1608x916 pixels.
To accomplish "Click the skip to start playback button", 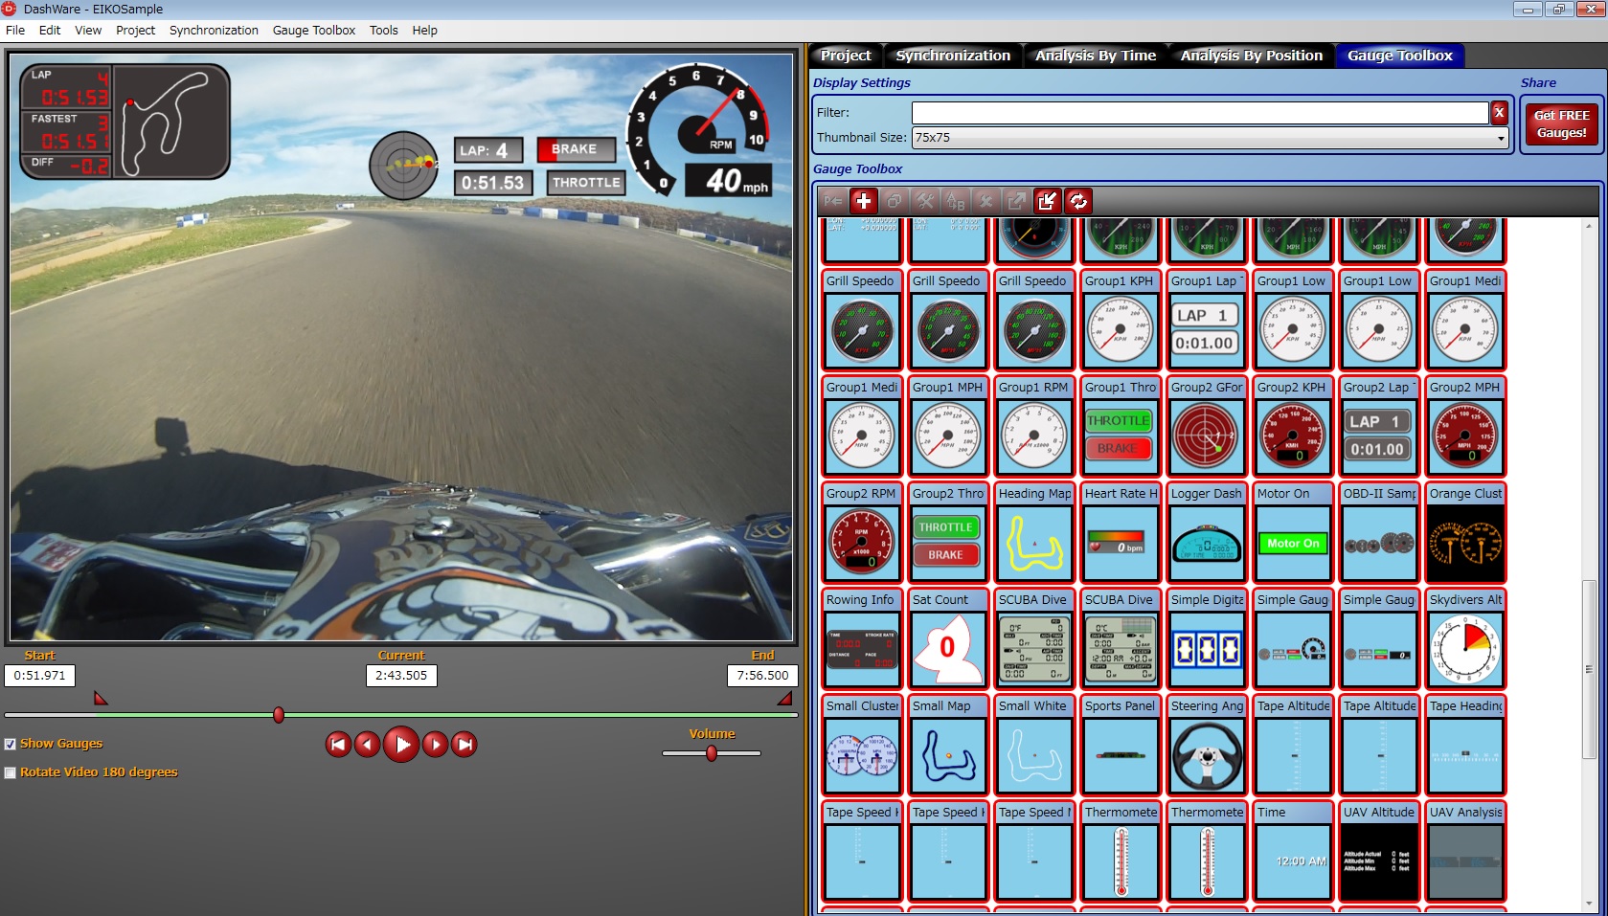I will 338,744.
